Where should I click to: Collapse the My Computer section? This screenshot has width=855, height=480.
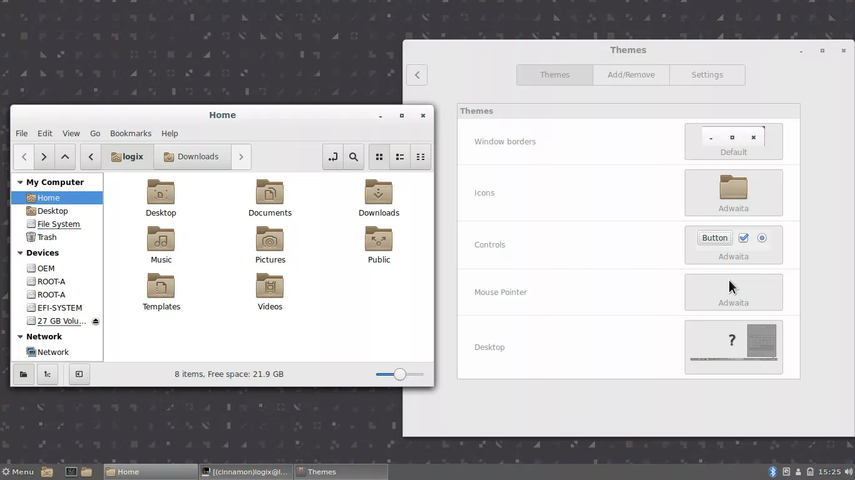(x=19, y=182)
